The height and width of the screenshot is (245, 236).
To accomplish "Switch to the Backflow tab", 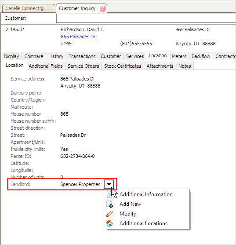I will pos(201,56).
